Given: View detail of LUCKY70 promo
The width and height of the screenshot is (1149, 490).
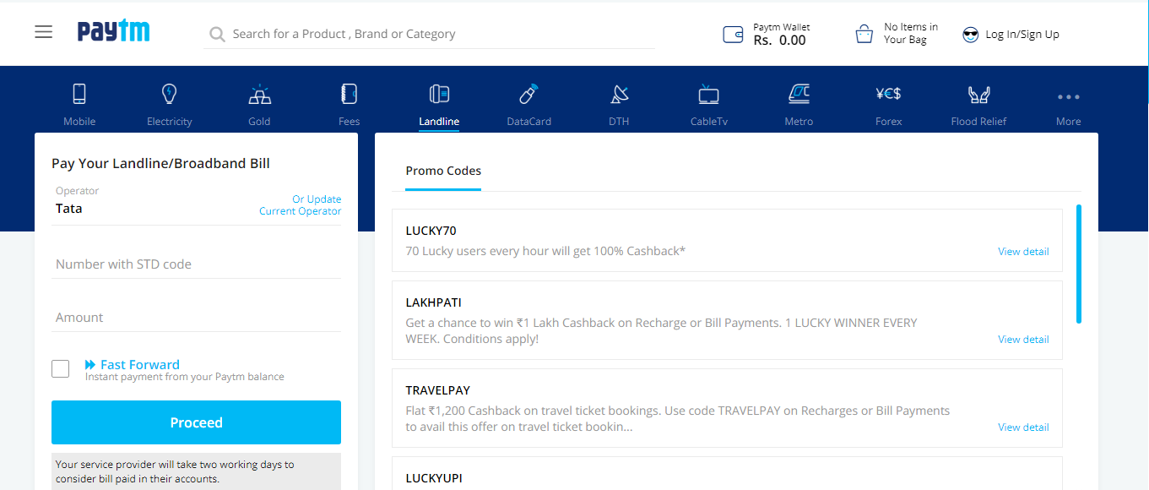Looking at the screenshot, I should 1023,252.
